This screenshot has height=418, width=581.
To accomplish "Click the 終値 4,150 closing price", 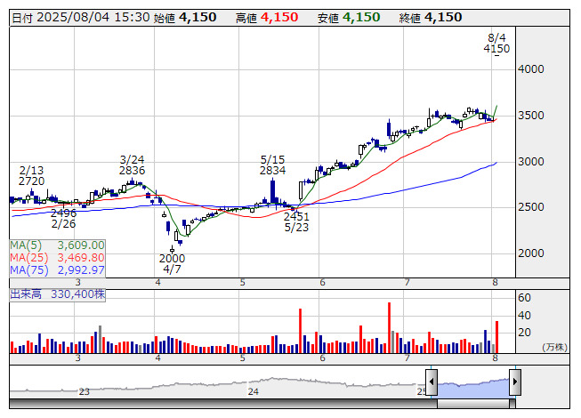I will click(x=431, y=18).
